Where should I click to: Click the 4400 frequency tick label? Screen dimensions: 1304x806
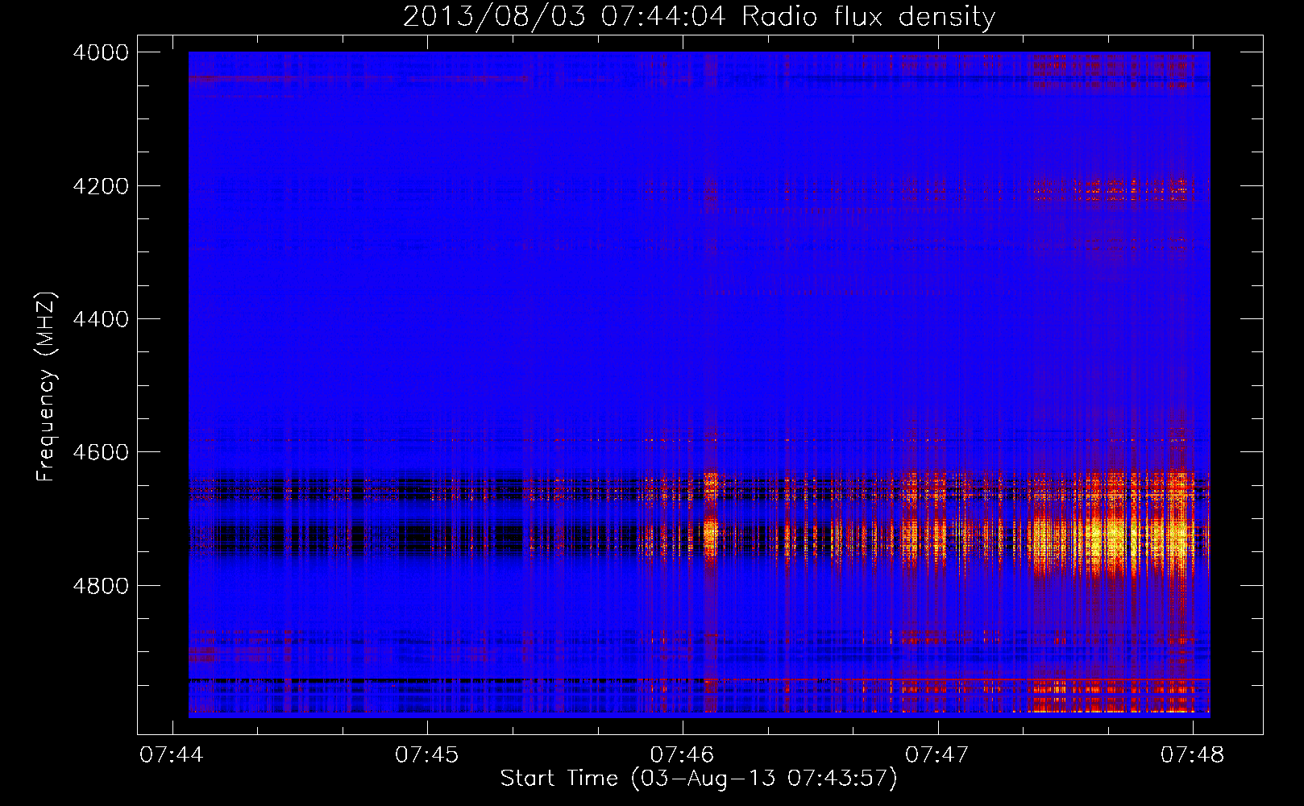coord(100,319)
